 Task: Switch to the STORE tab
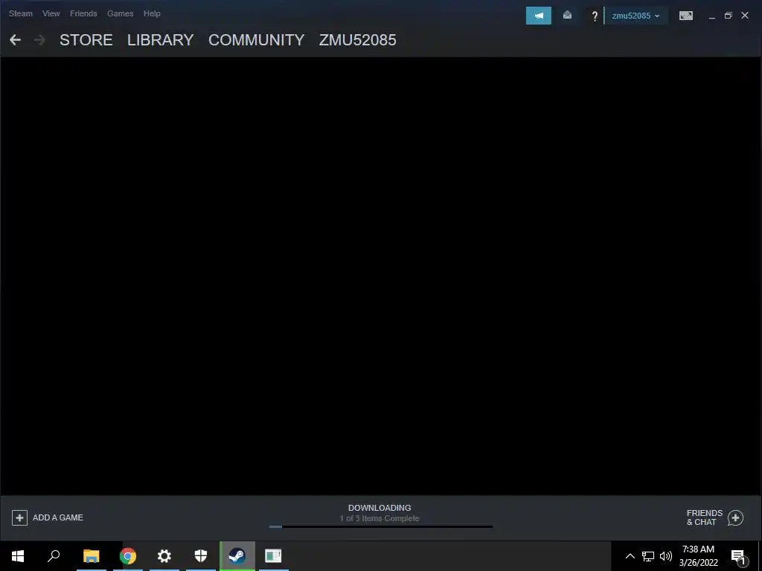[x=86, y=40]
